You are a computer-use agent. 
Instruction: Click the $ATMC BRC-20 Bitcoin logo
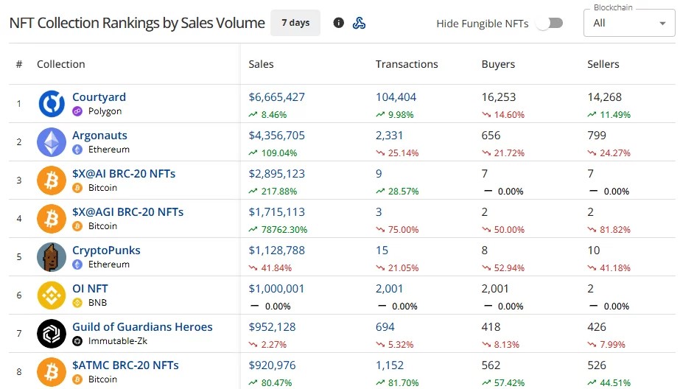[52, 371]
